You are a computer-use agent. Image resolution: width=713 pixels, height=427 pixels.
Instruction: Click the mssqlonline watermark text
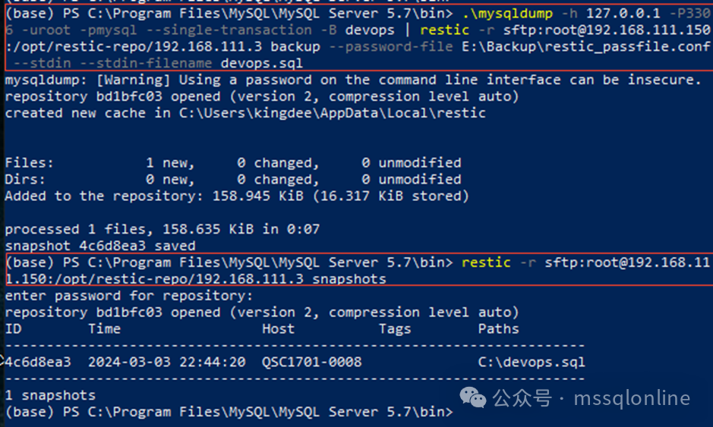point(631,398)
